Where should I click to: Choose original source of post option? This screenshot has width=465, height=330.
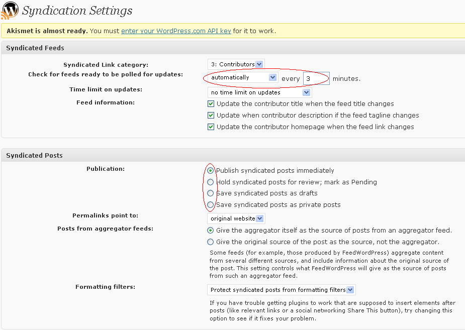pyautogui.click(x=210, y=242)
